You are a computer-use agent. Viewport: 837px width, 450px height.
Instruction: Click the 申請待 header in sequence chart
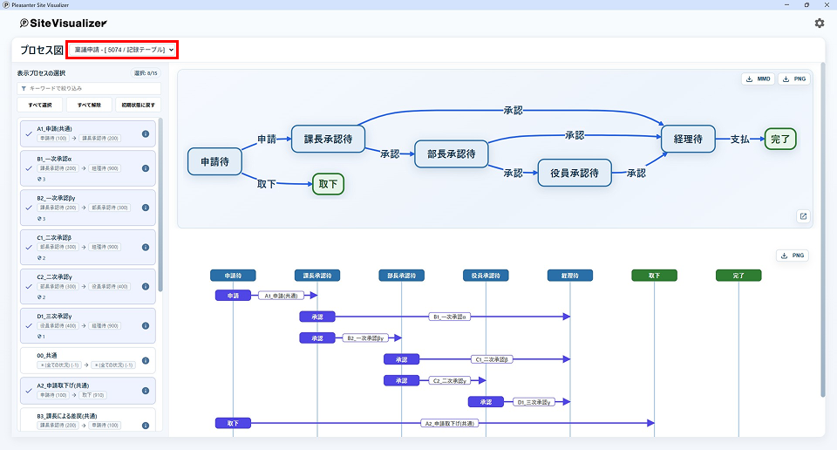[233, 276]
